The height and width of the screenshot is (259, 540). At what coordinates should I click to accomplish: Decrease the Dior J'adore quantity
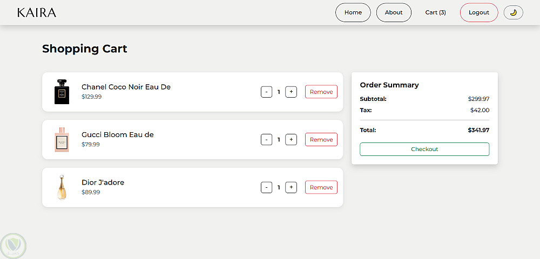(266, 187)
